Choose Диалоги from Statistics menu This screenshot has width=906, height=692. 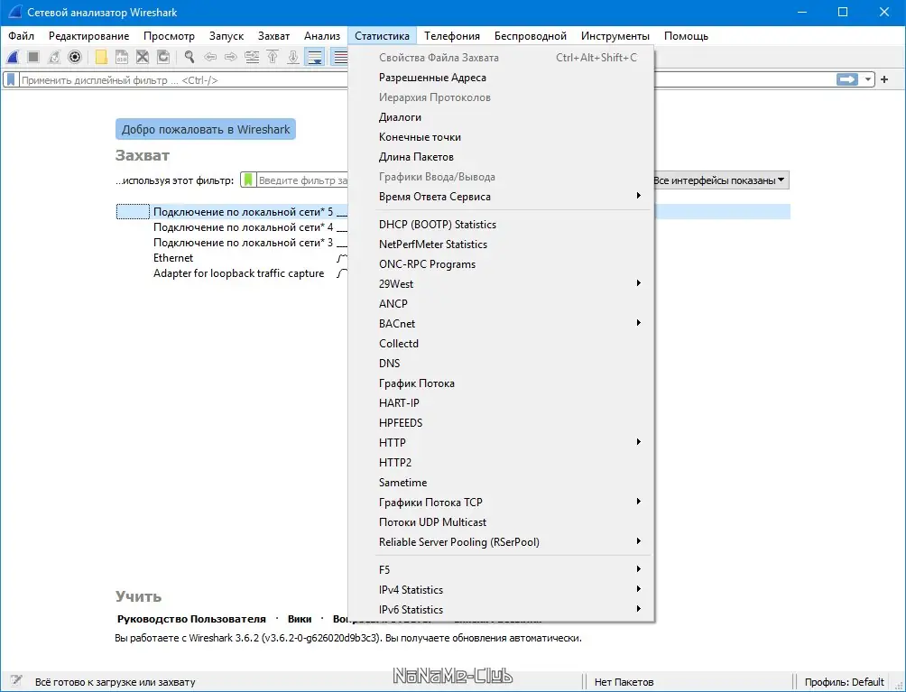tap(501, 117)
